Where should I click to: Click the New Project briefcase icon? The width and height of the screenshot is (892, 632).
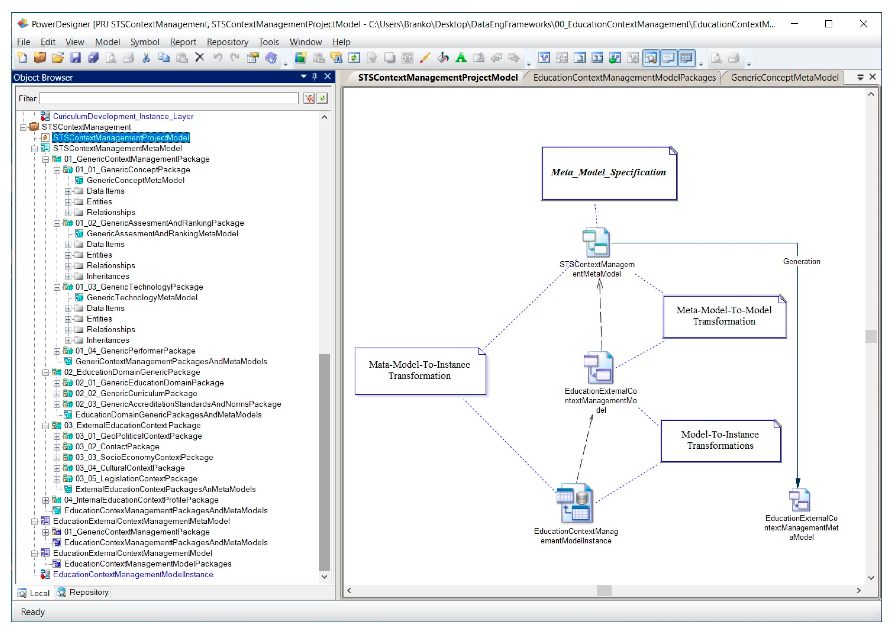click(x=40, y=58)
